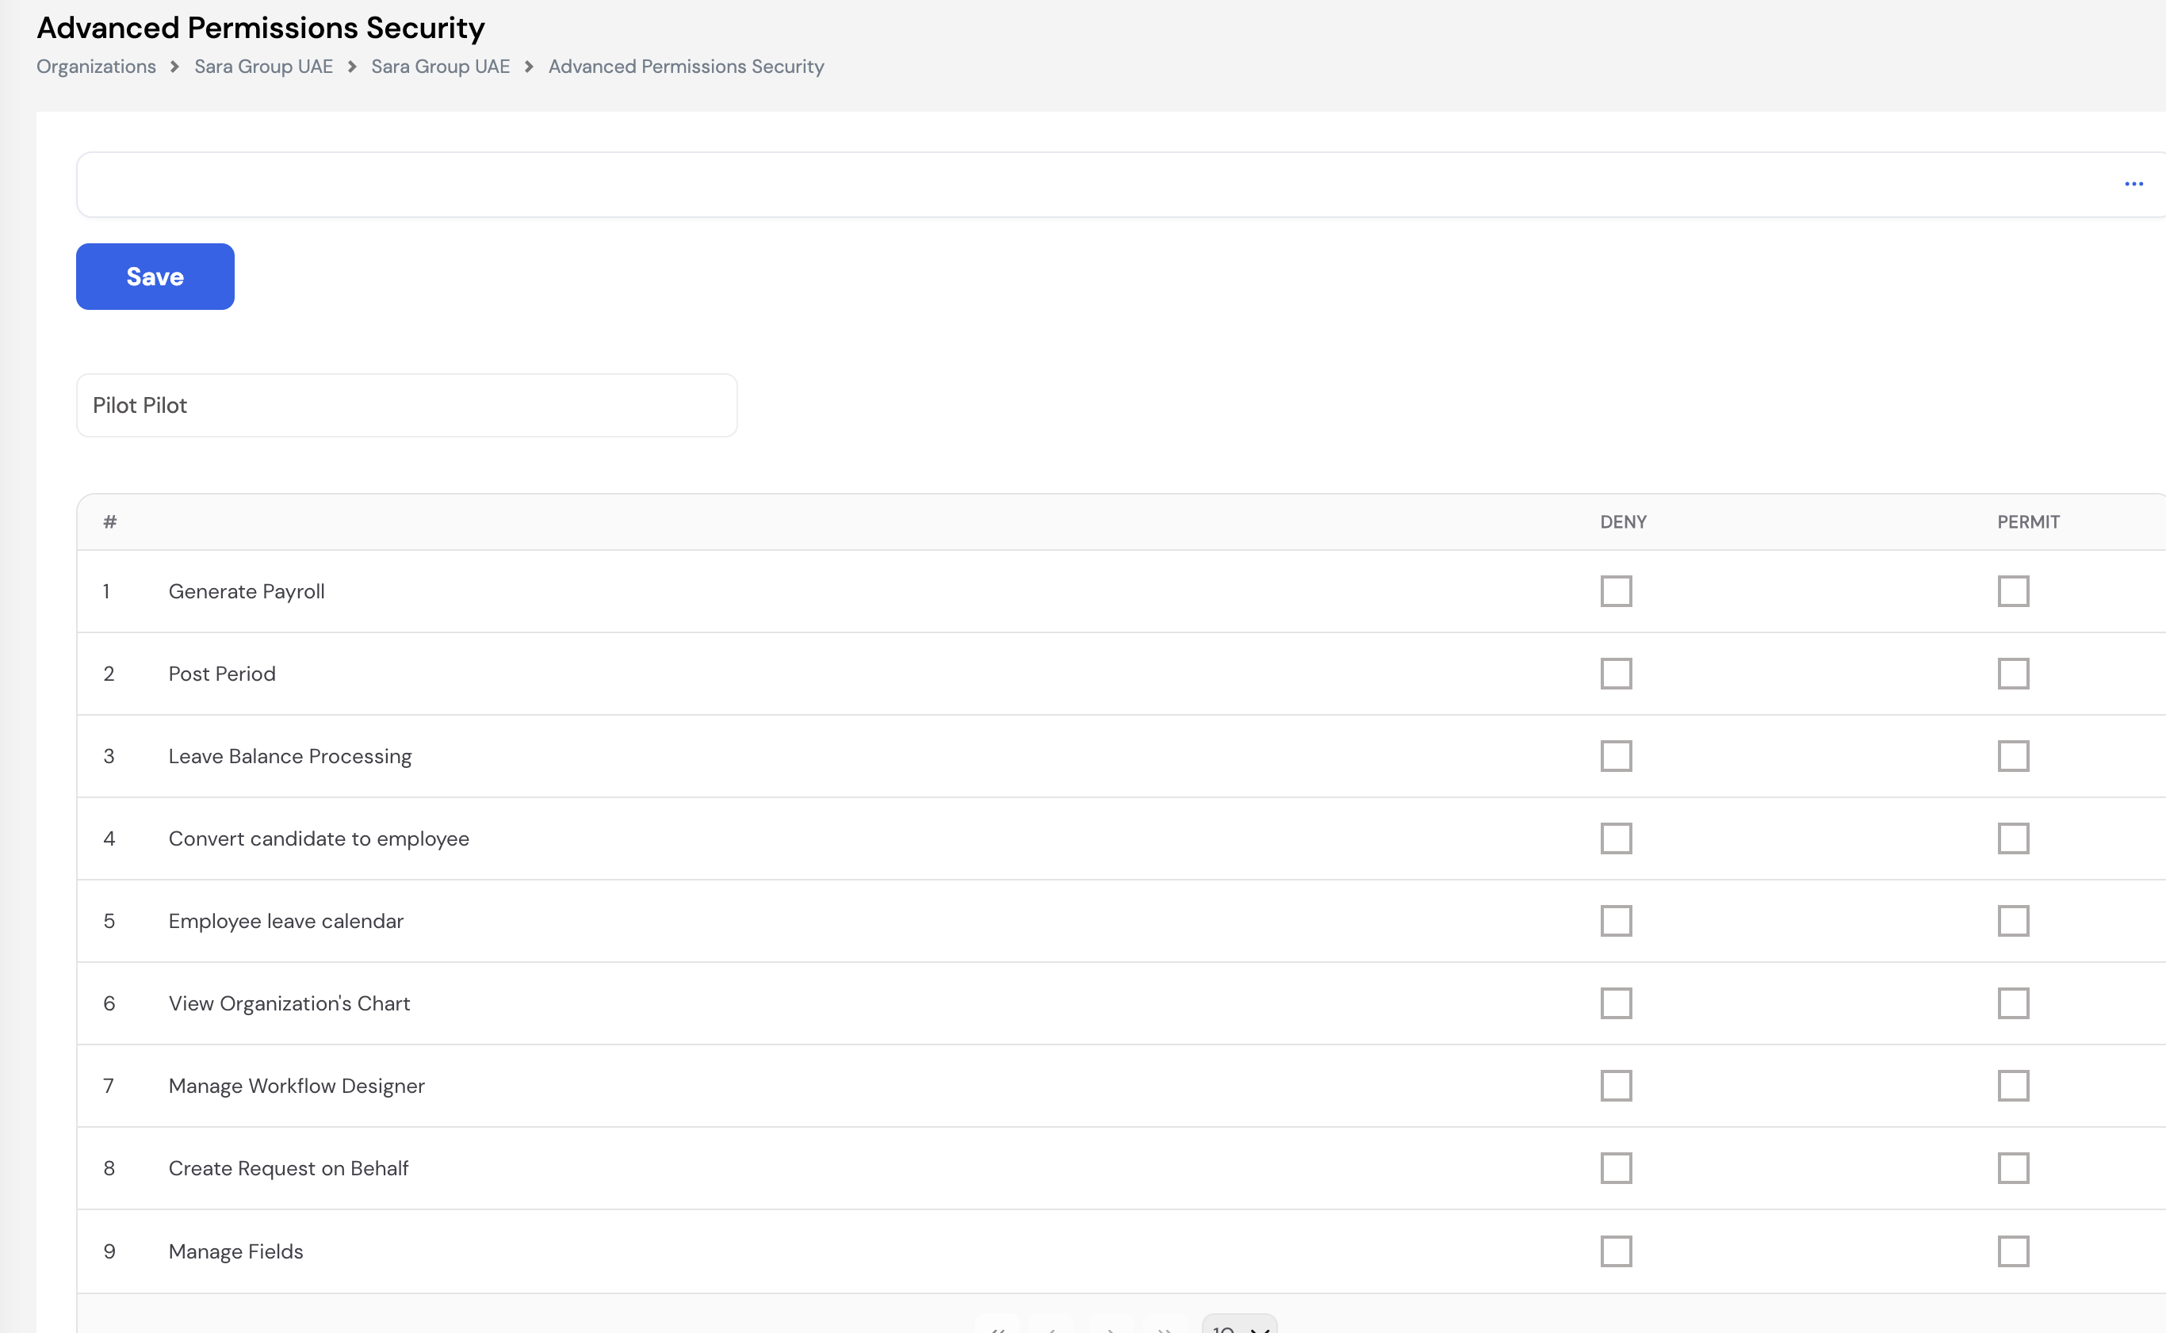Viewport: 2166px width, 1333px height.
Task: Click Advanced Permissions Security breadcrumb
Action: click(686, 67)
